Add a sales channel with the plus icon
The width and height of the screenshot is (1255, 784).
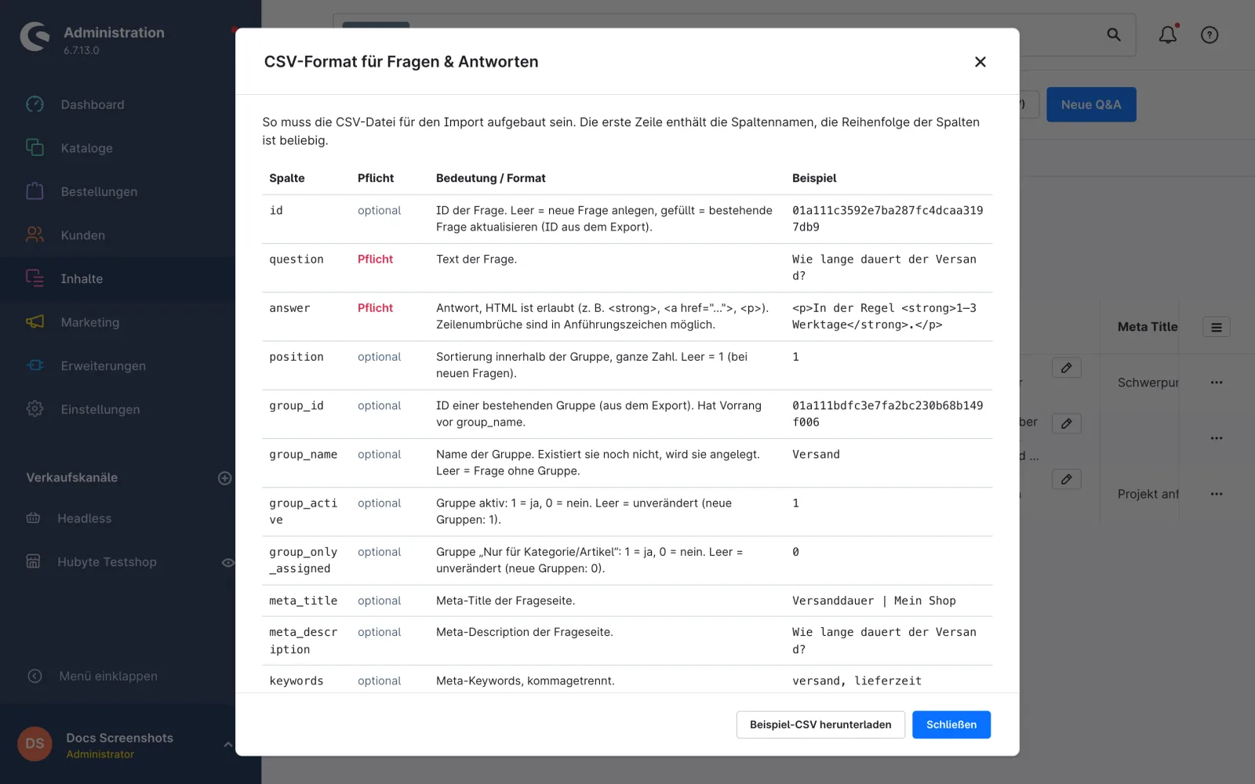pos(224,477)
